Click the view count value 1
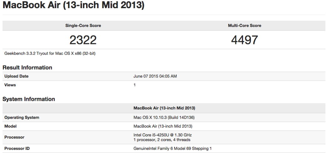This screenshot has width=326, height=153. pyautogui.click(x=135, y=85)
